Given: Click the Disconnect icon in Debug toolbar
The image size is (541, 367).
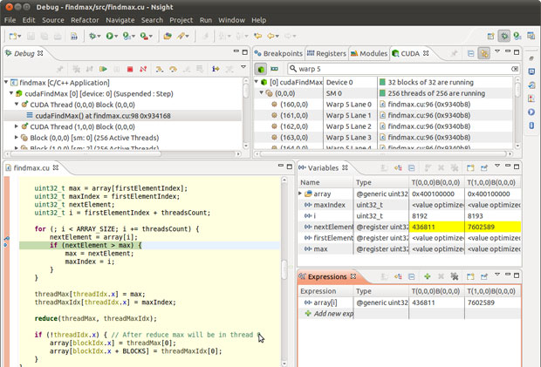Looking at the screenshot, I should pos(144,69).
